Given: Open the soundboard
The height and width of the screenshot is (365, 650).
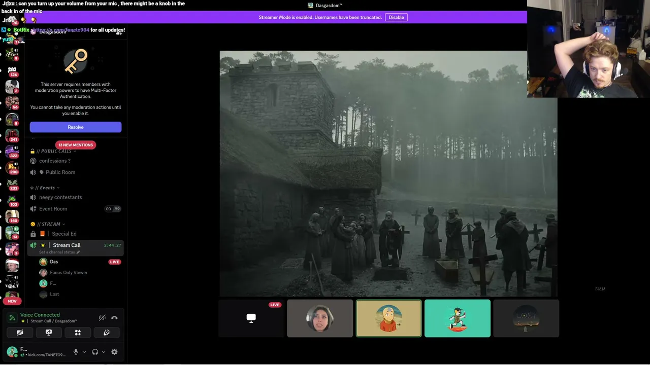Looking at the screenshot, I should click(107, 333).
